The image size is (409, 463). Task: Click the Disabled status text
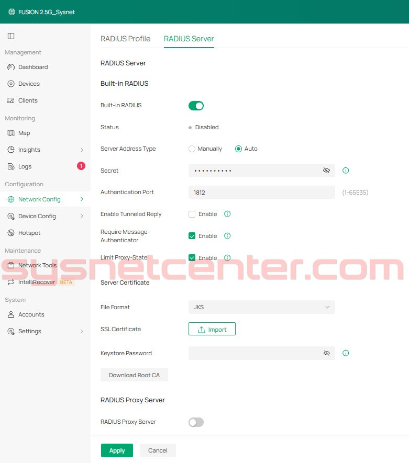(207, 127)
